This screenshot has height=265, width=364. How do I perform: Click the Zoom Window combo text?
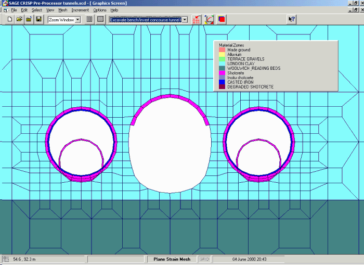61,20
